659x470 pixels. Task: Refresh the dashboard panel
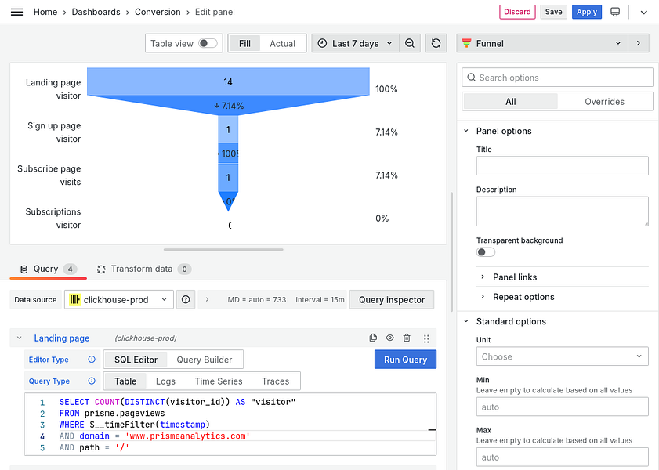pyautogui.click(x=436, y=43)
